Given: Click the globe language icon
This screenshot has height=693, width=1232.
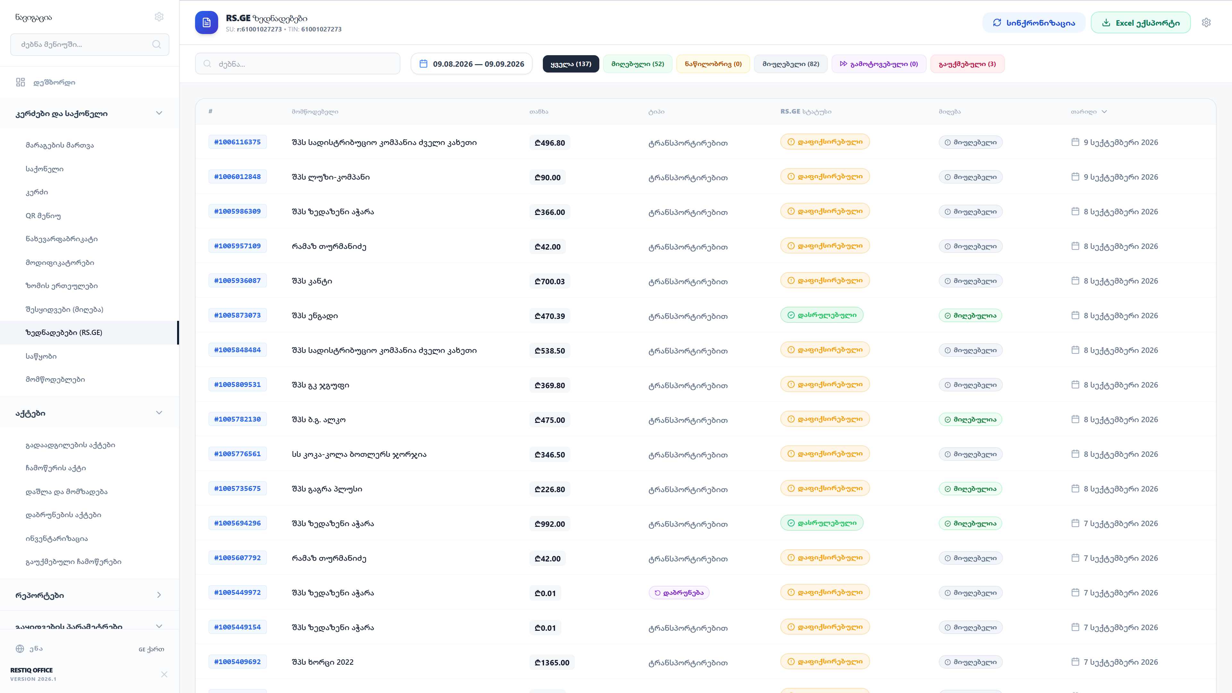Looking at the screenshot, I should coord(20,648).
